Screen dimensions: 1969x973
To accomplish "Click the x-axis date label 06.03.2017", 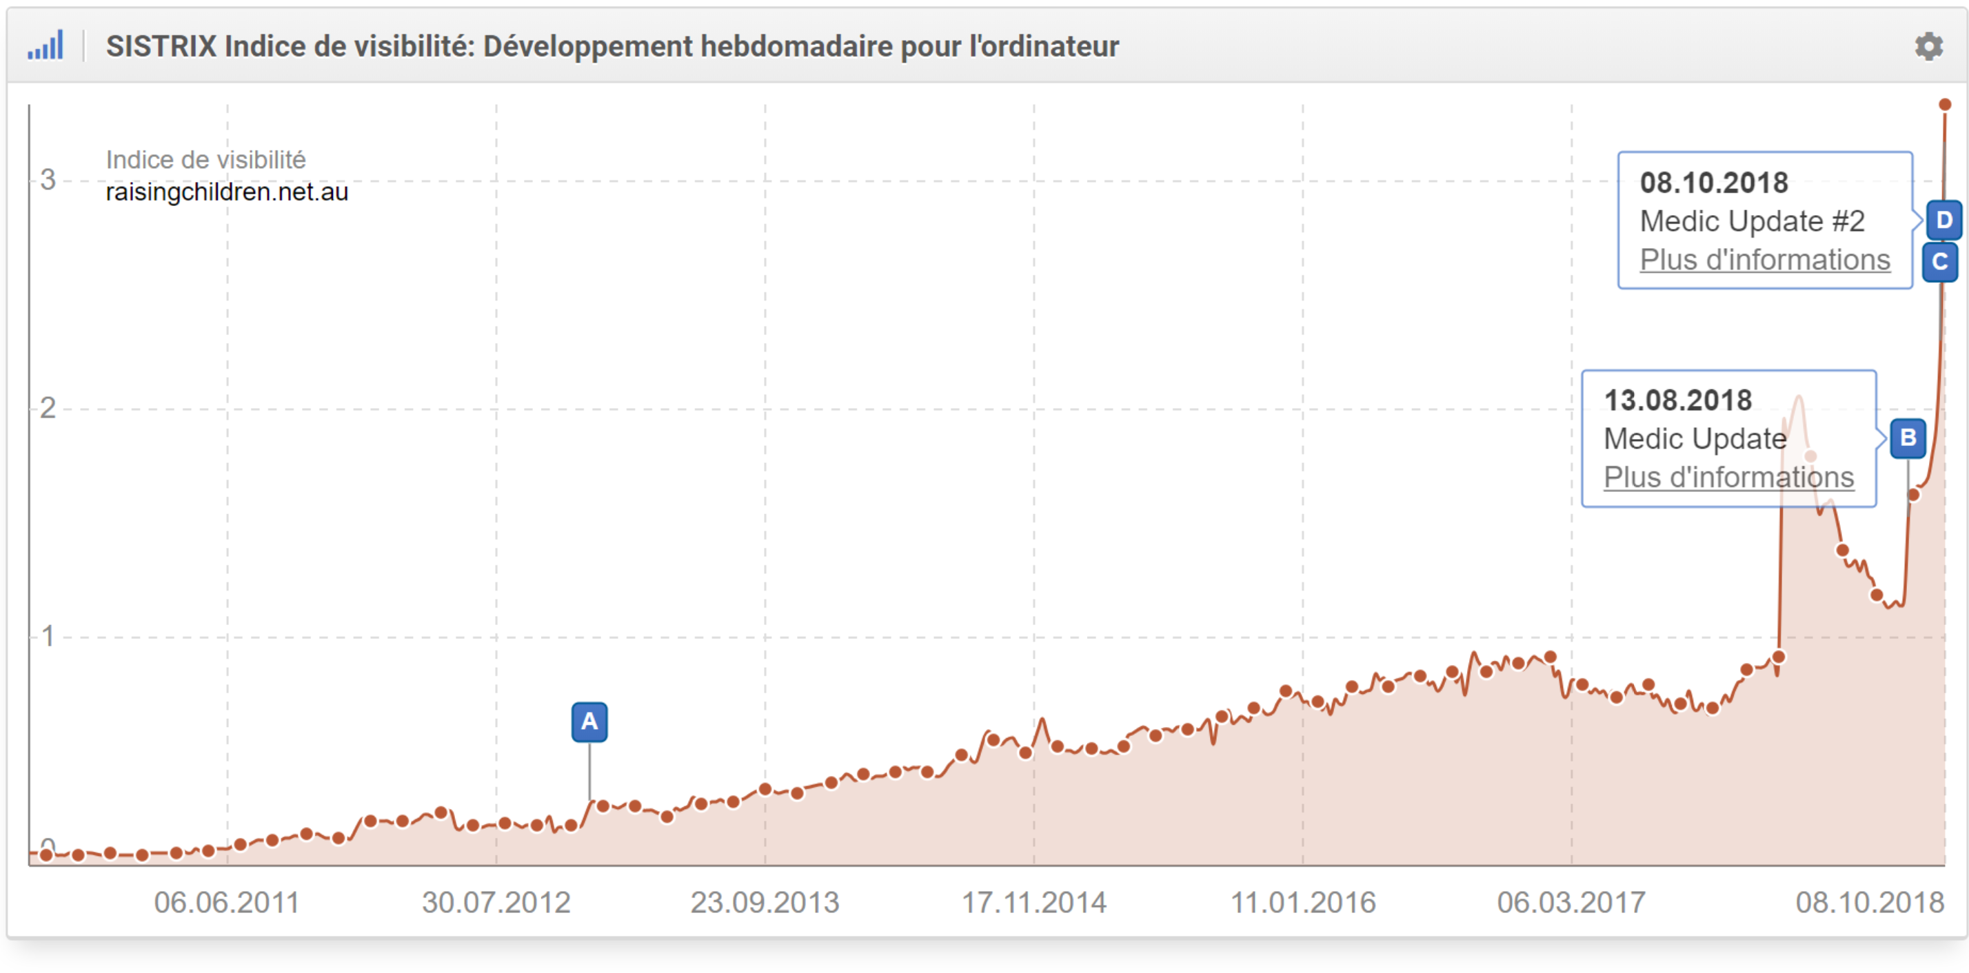I will (1571, 903).
